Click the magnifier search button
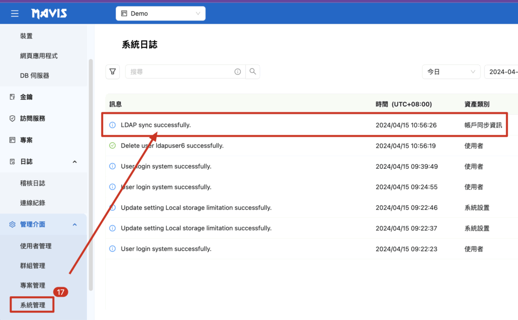This screenshot has width=518, height=320. point(253,72)
